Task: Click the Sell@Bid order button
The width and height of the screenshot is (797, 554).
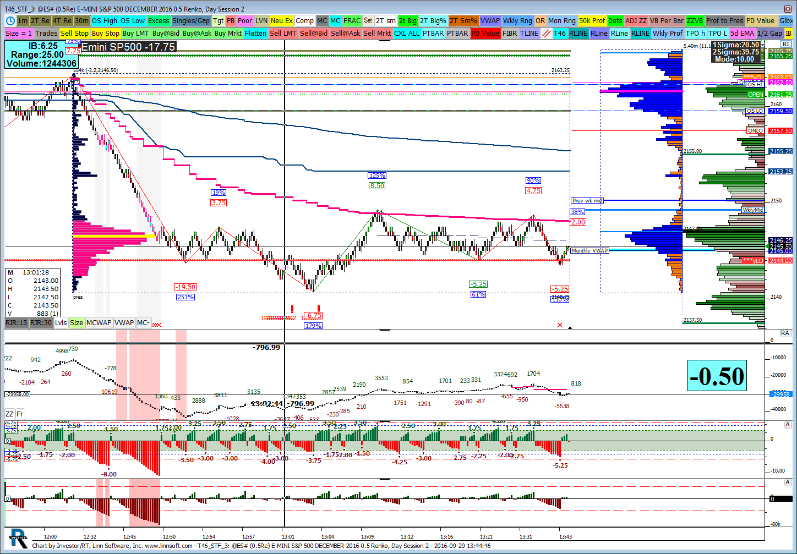Action: click(x=314, y=34)
